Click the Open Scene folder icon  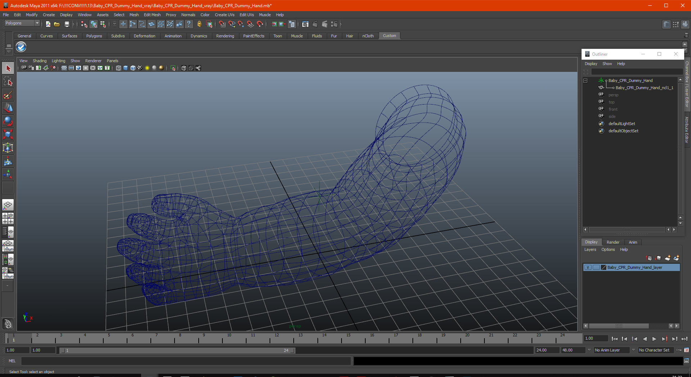tap(57, 24)
